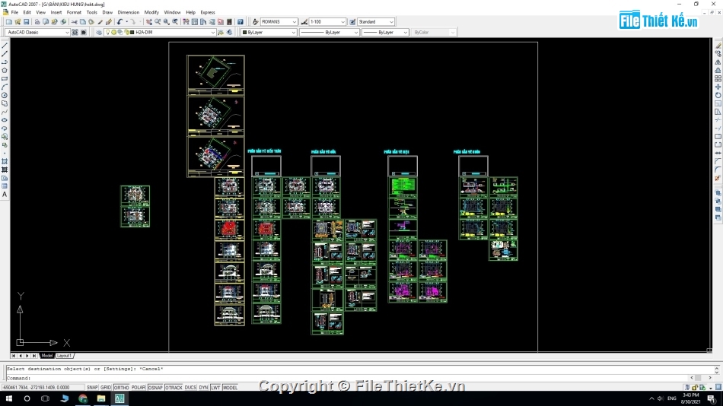This screenshot has width=723, height=406.
Task: Open the 1-100 dimension style dropdown
Action: click(327, 21)
